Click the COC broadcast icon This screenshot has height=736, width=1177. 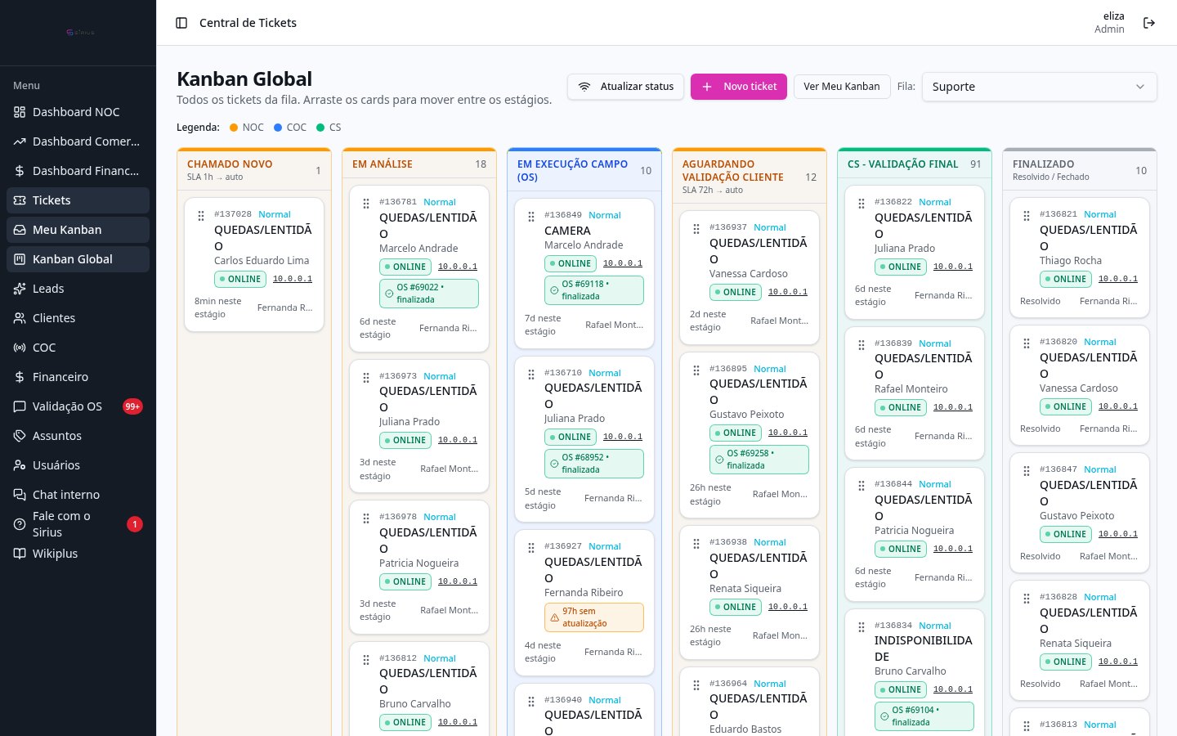[x=20, y=348]
